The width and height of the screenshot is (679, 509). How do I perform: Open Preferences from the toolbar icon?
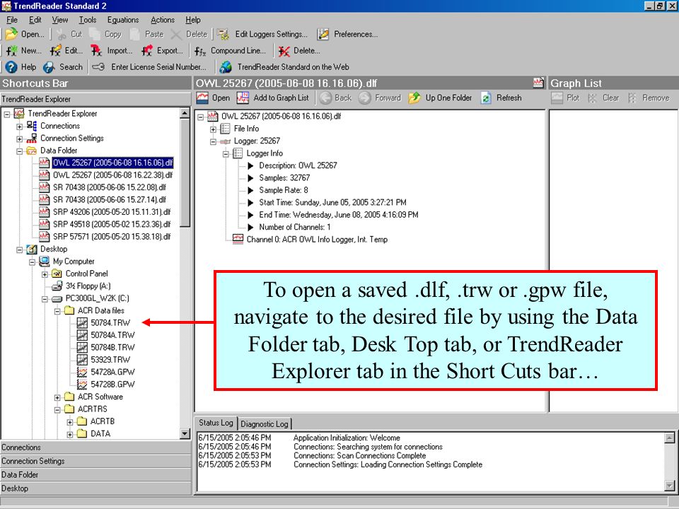323,34
